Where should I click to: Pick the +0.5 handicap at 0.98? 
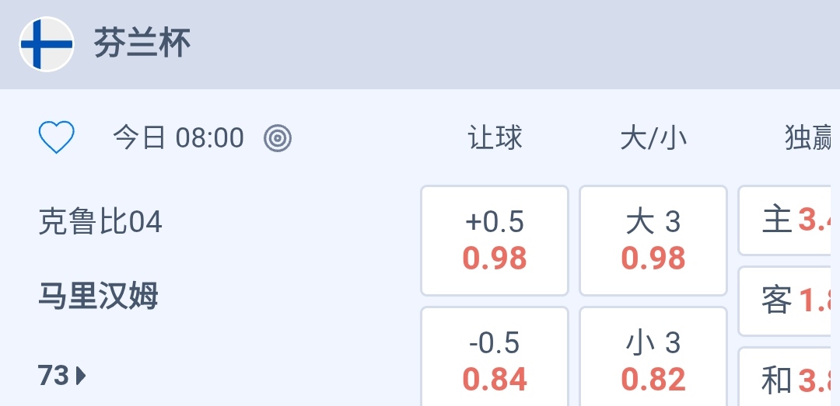(495, 241)
